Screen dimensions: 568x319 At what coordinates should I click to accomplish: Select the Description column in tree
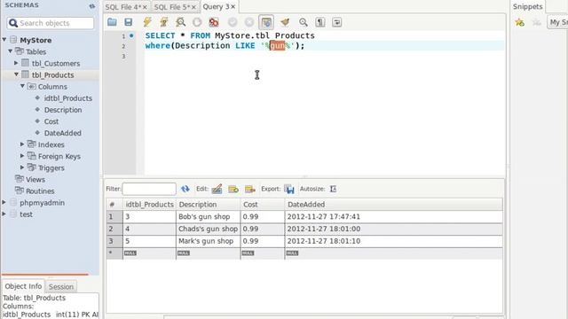(63, 110)
